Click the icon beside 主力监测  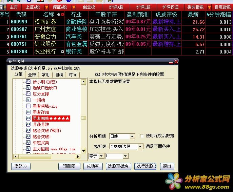tap(28, 149)
